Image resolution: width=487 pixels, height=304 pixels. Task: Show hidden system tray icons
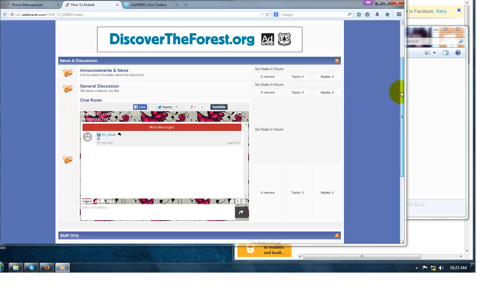pos(417,268)
